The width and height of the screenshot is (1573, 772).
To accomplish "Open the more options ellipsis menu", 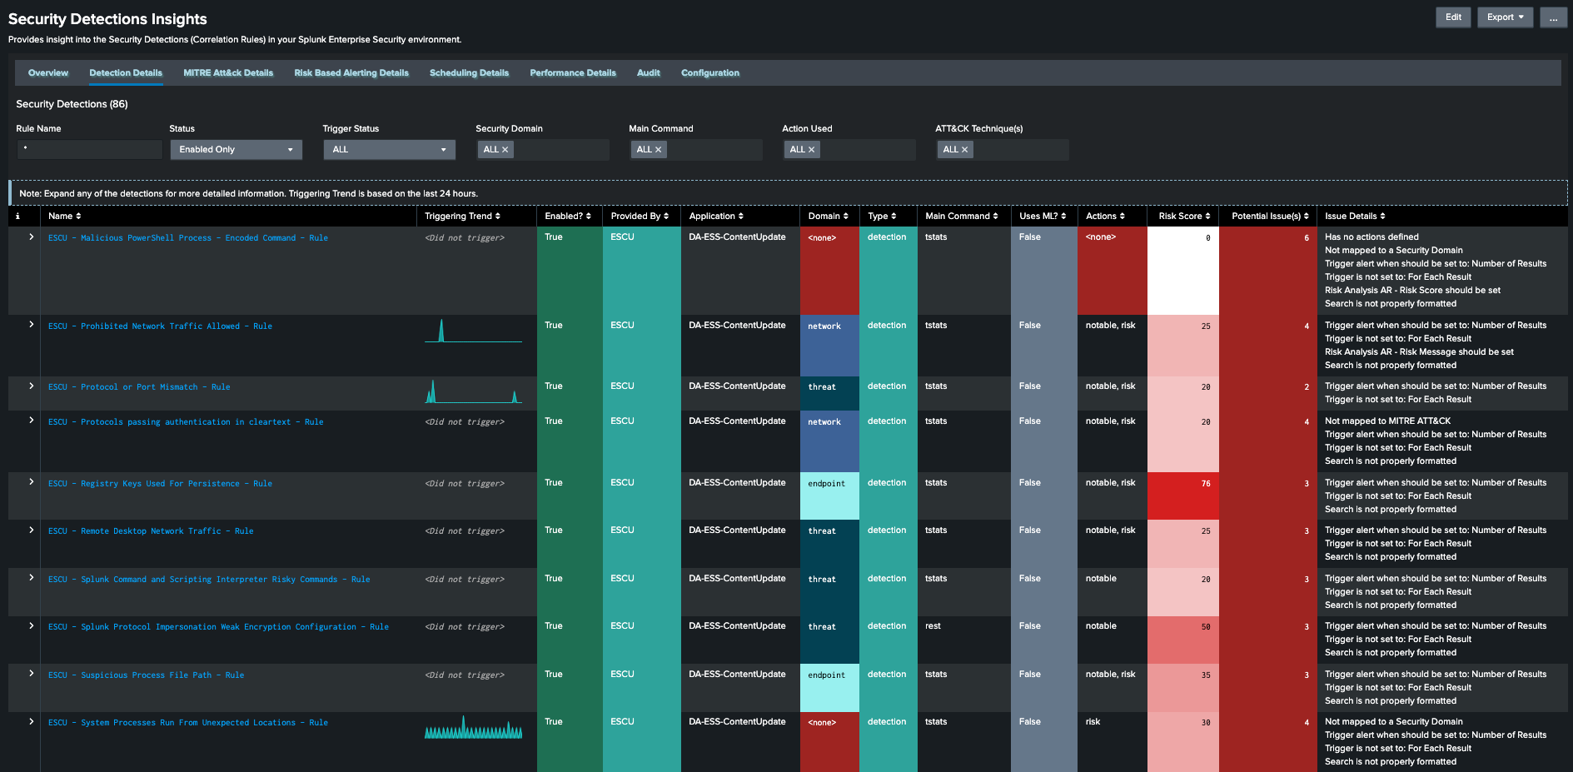I will tap(1553, 17).
